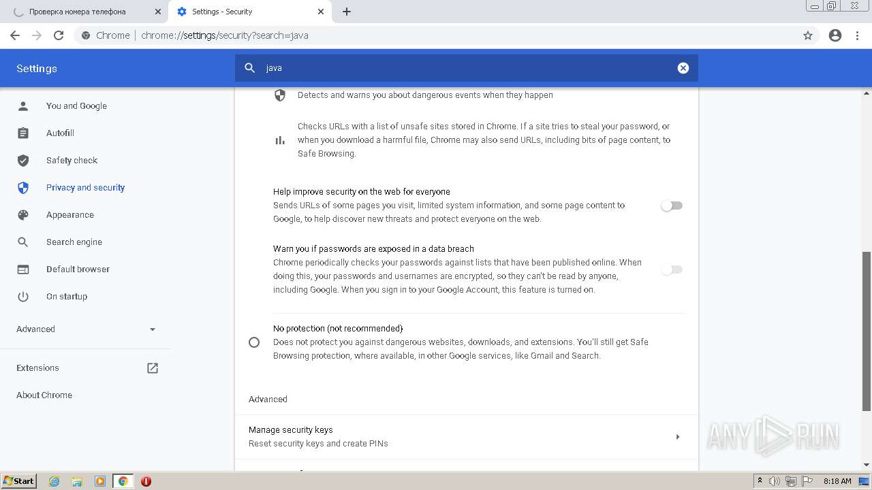Image resolution: width=872 pixels, height=490 pixels.
Task: Click the clipboard icon for Autofill
Action: [x=23, y=133]
